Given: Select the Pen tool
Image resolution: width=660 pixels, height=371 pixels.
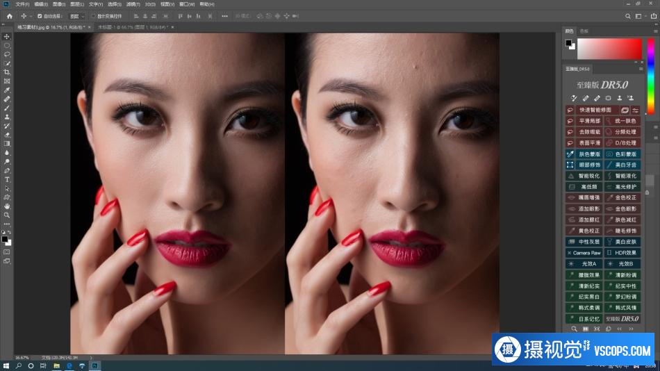Looking at the screenshot, I should [x=7, y=171].
